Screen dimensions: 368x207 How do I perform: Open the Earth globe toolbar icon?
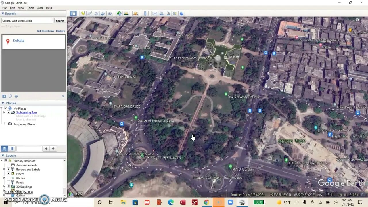click(182, 14)
